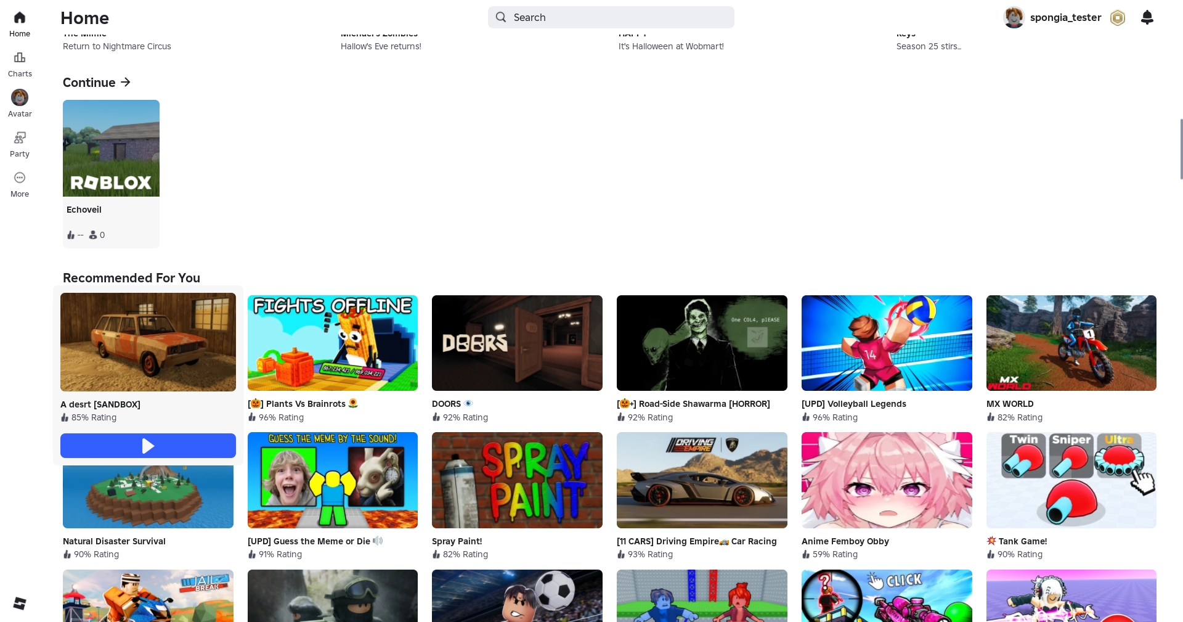Open the Avatar sidebar icon
1183x622 pixels.
pyautogui.click(x=20, y=98)
